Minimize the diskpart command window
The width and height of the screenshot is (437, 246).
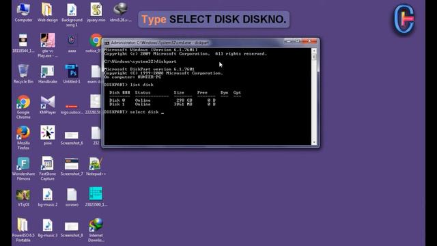(x=288, y=41)
